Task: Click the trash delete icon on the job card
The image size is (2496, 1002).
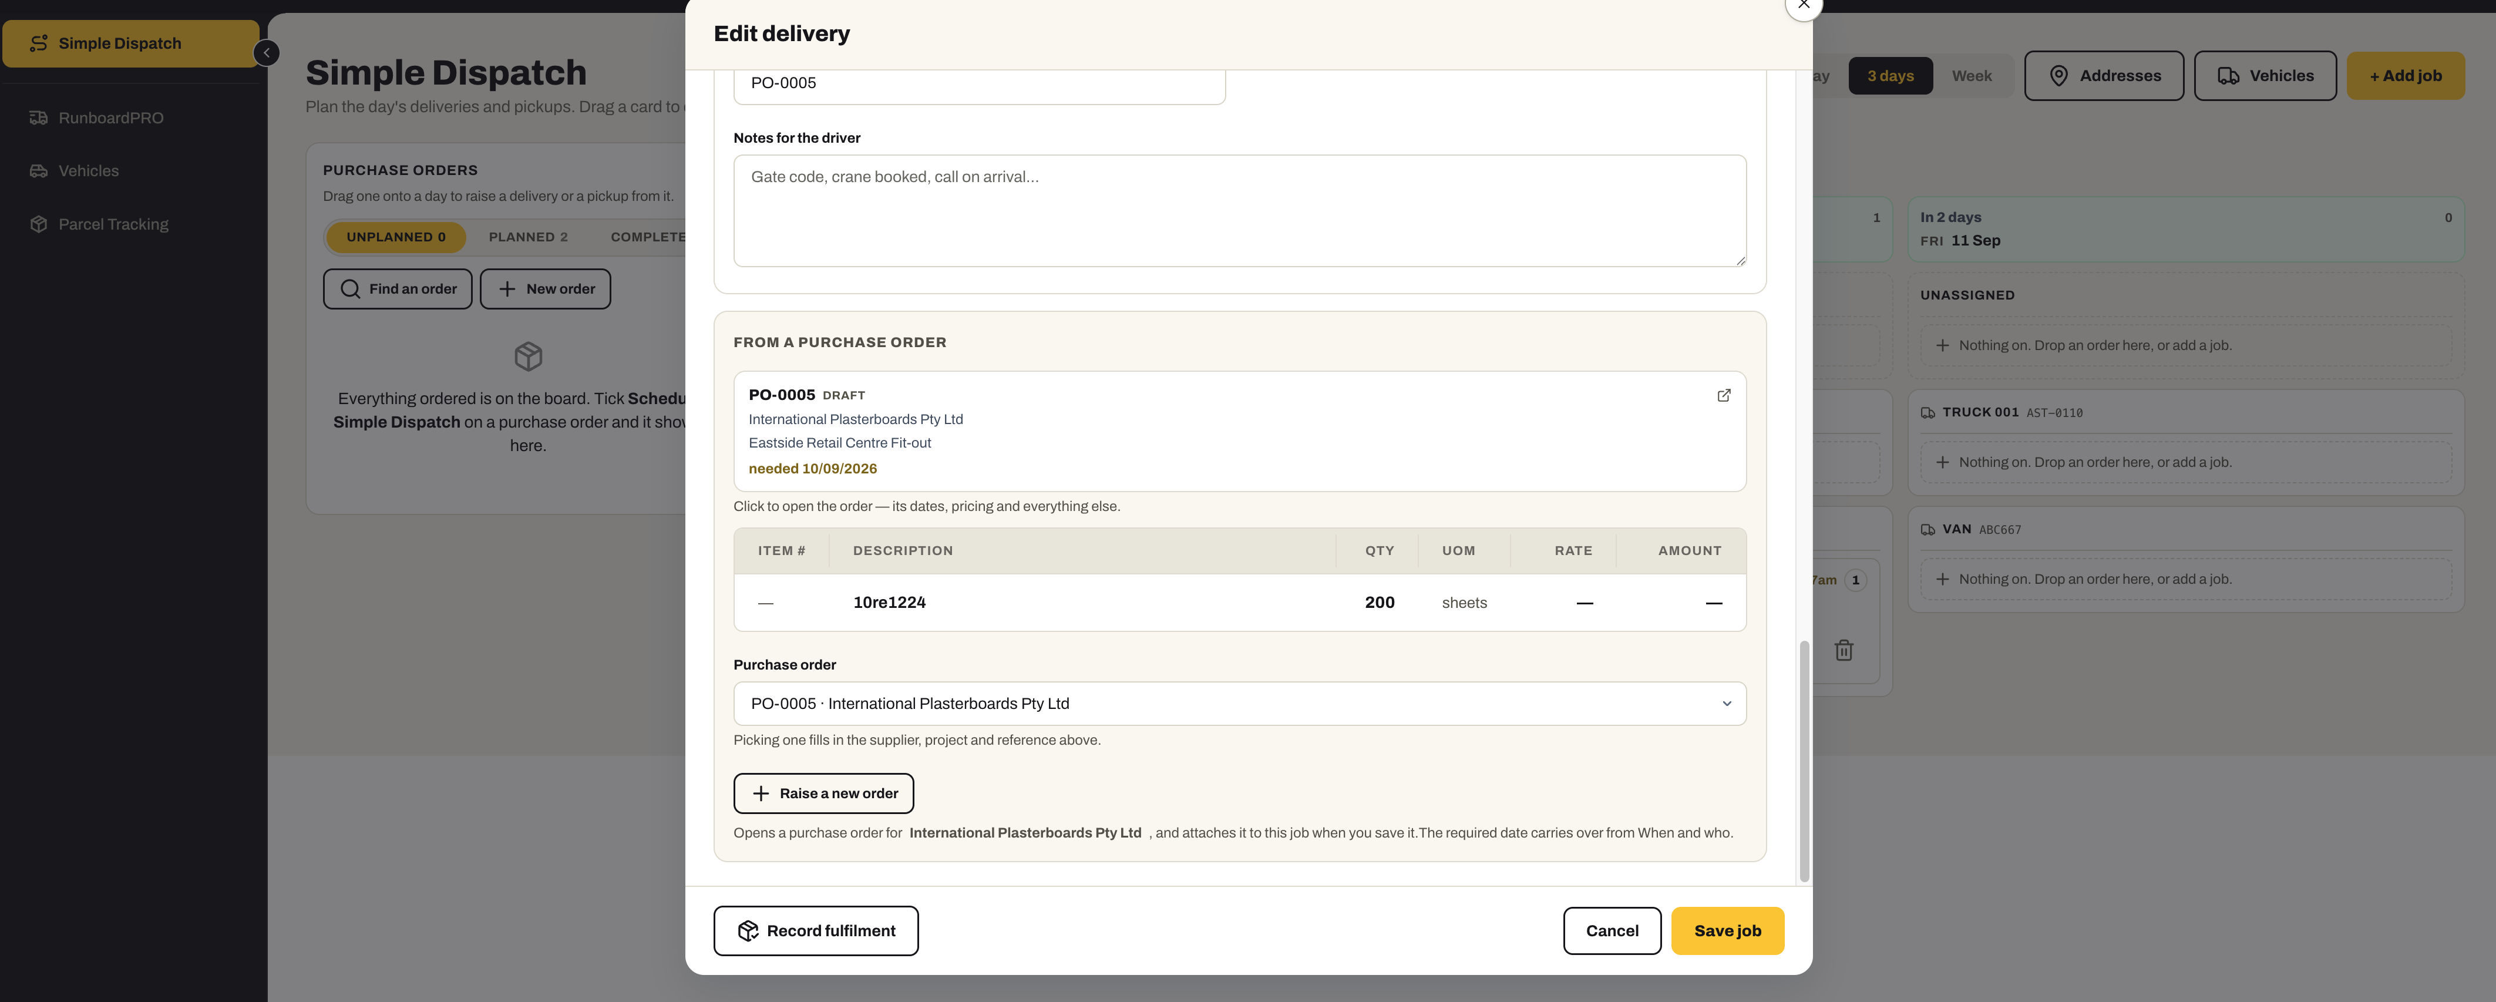Action: pos(1843,650)
